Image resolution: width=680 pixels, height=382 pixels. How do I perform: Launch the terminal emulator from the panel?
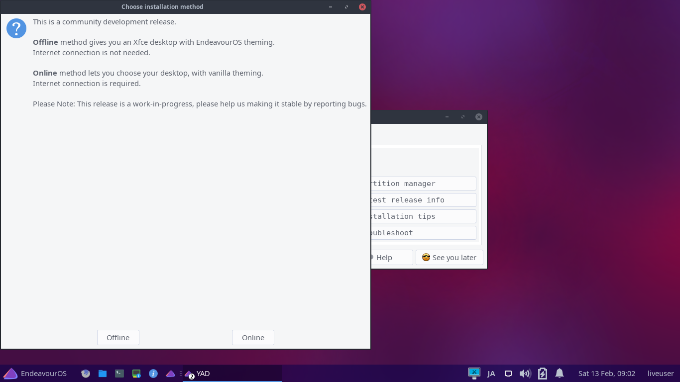click(119, 374)
